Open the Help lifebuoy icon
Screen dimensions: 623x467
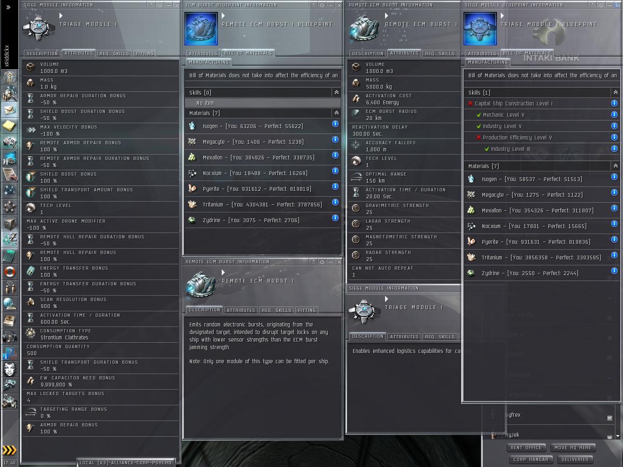[10, 272]
